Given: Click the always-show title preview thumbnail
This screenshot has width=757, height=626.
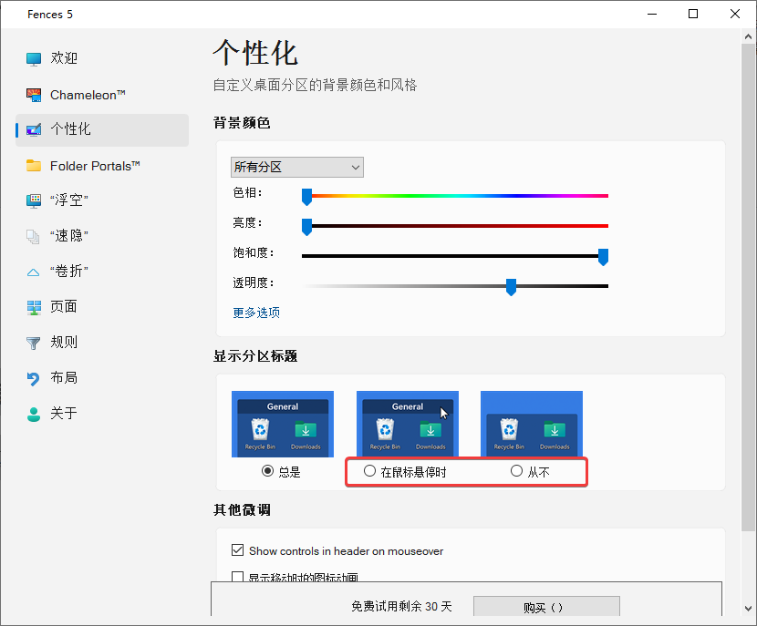Looking at the screenshot, I should click(283, 424).
